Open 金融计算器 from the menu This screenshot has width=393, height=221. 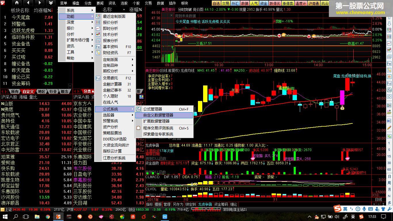pos(115,84)
